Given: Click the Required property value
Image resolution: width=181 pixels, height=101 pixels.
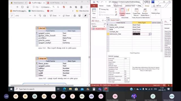Looking at the screenshot, I should tap(127, 71).
